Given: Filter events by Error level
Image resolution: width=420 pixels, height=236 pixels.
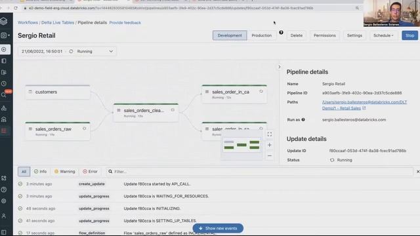Looking at the screenshot, I should pyautogui.click(x=91, y=172).
